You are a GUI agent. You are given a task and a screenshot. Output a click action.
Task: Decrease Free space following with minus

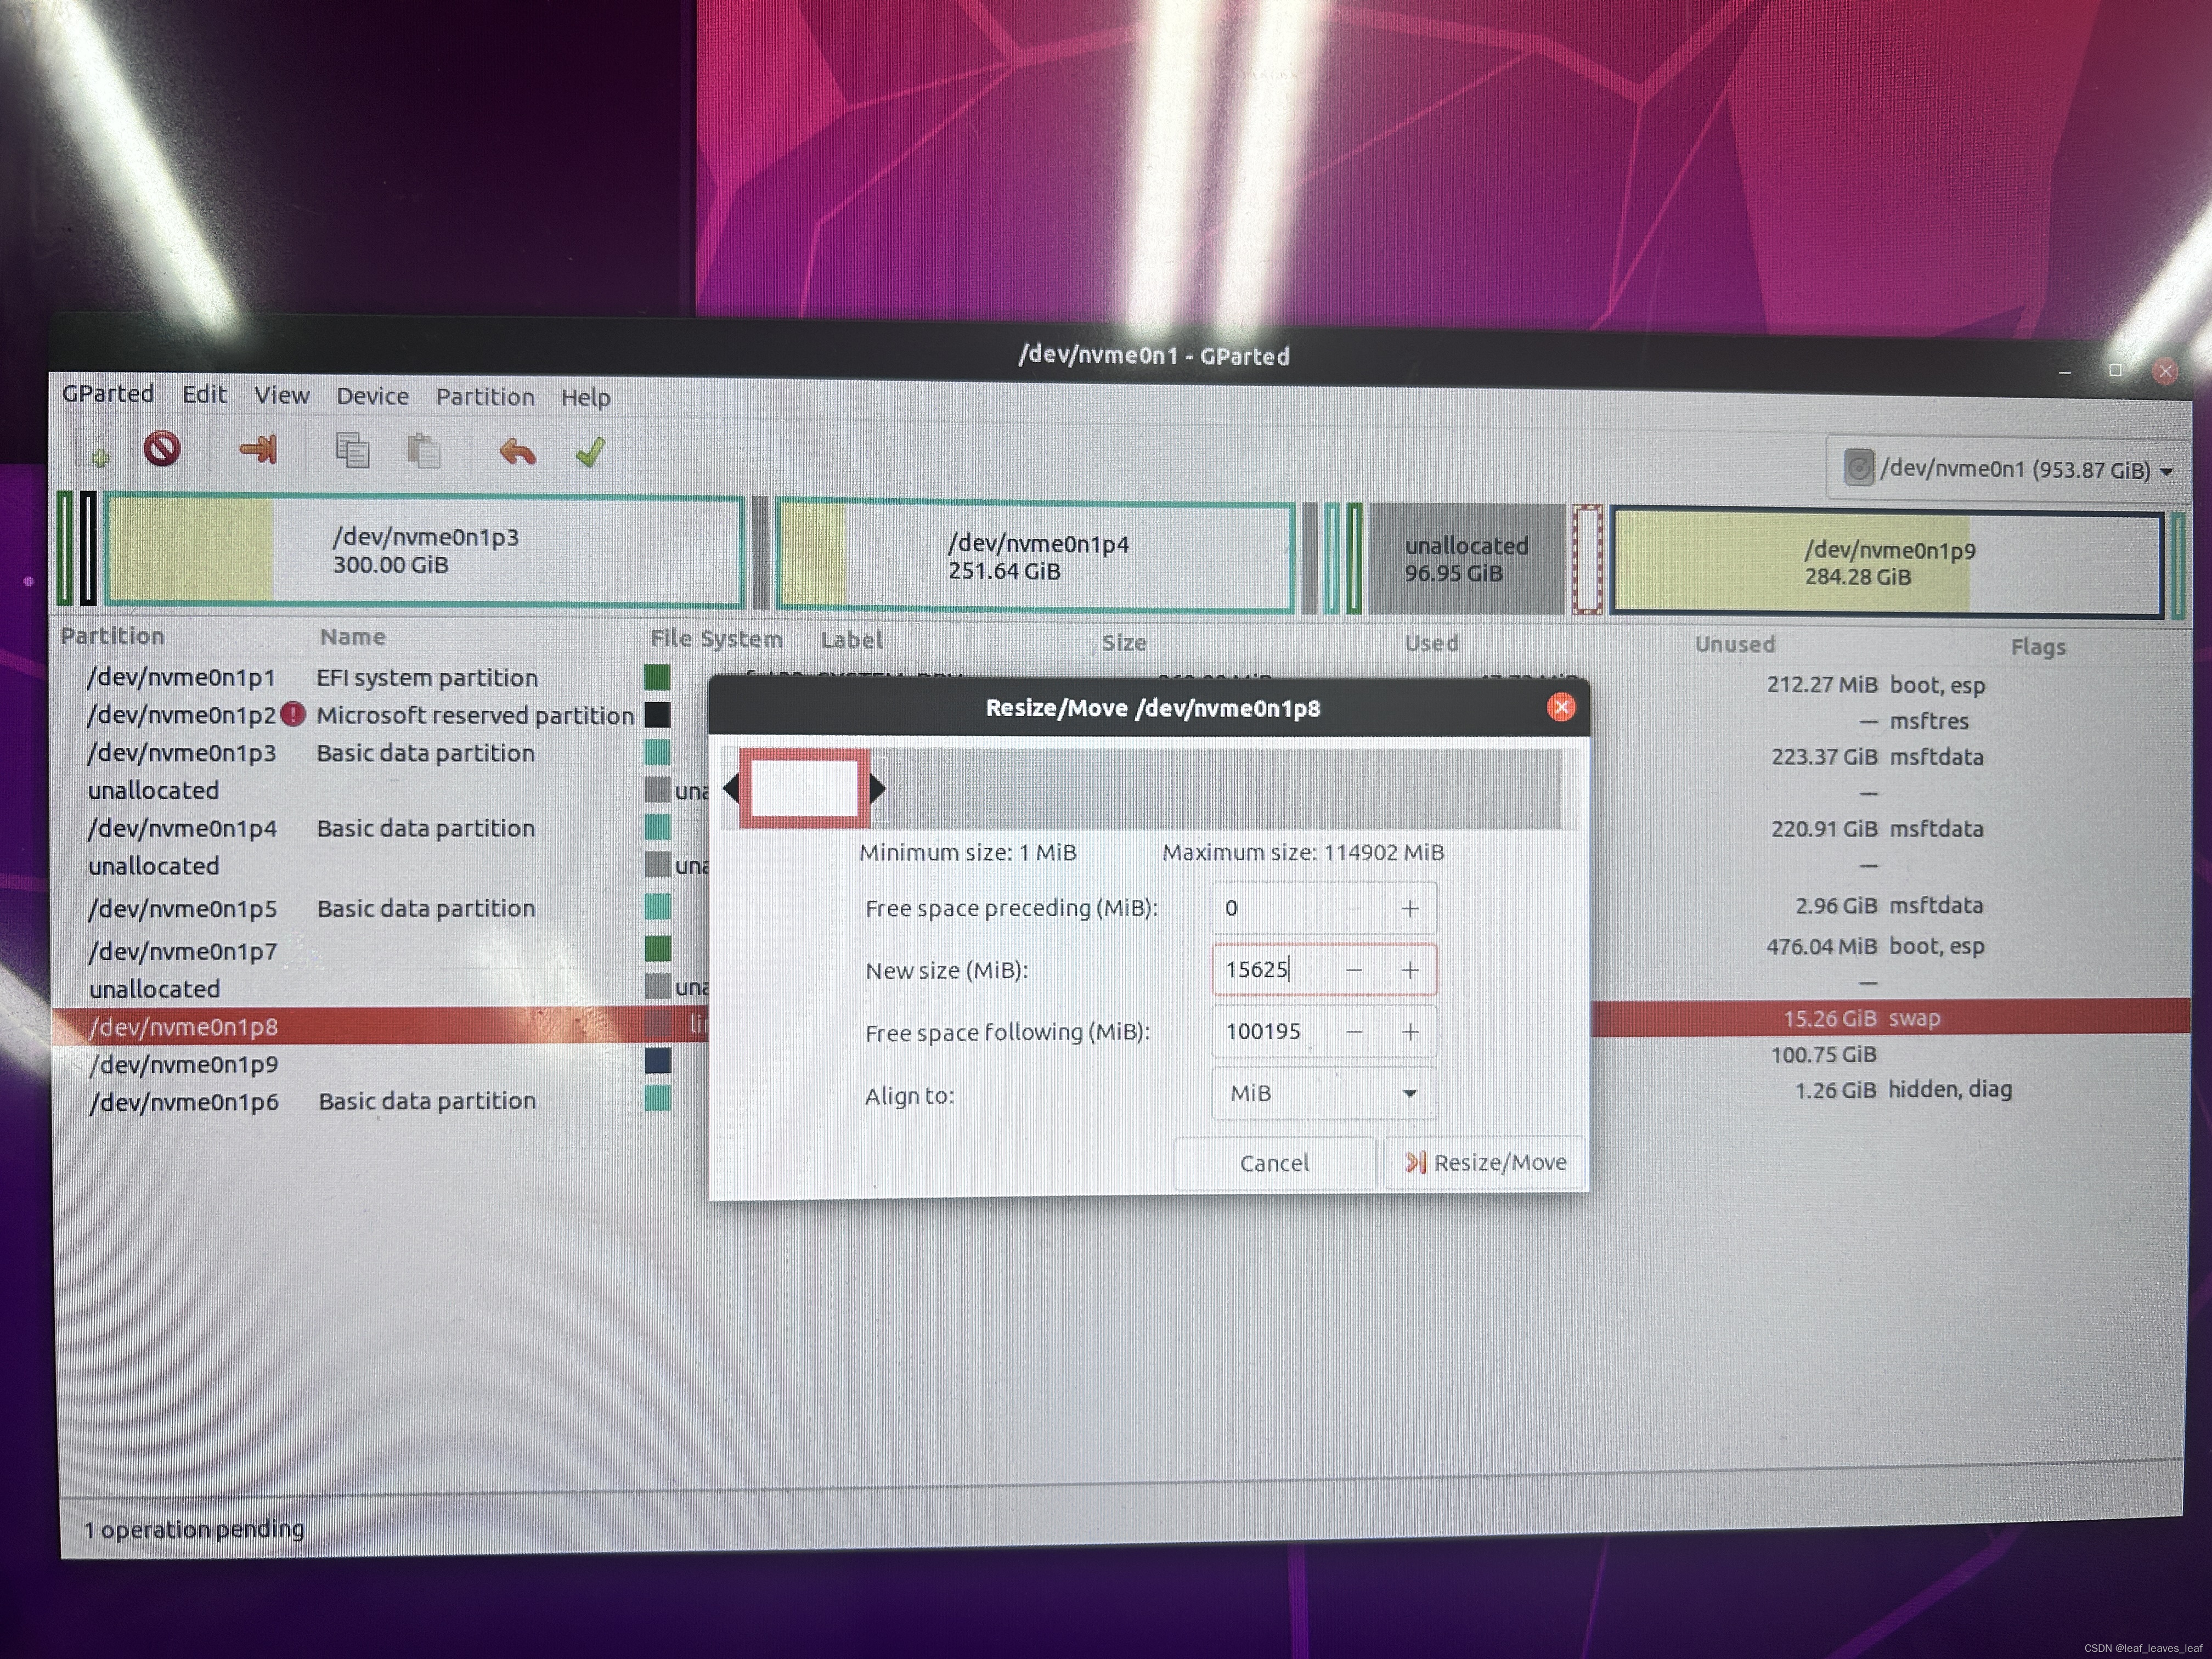pyautogui.click(x=1354, y=1032)
